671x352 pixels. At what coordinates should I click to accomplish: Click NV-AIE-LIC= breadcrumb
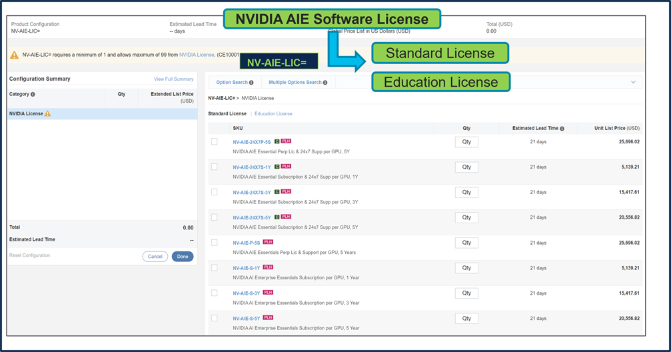coord(222,98)
